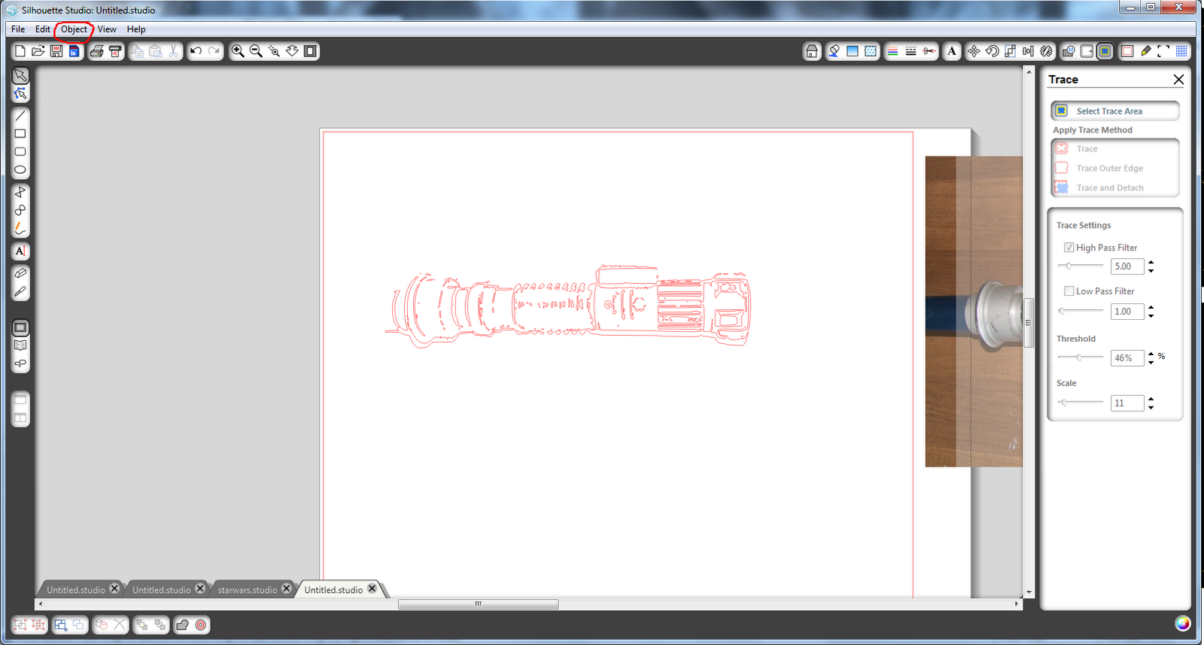Toggle the Low Pass Filter checkbox

1069,291
